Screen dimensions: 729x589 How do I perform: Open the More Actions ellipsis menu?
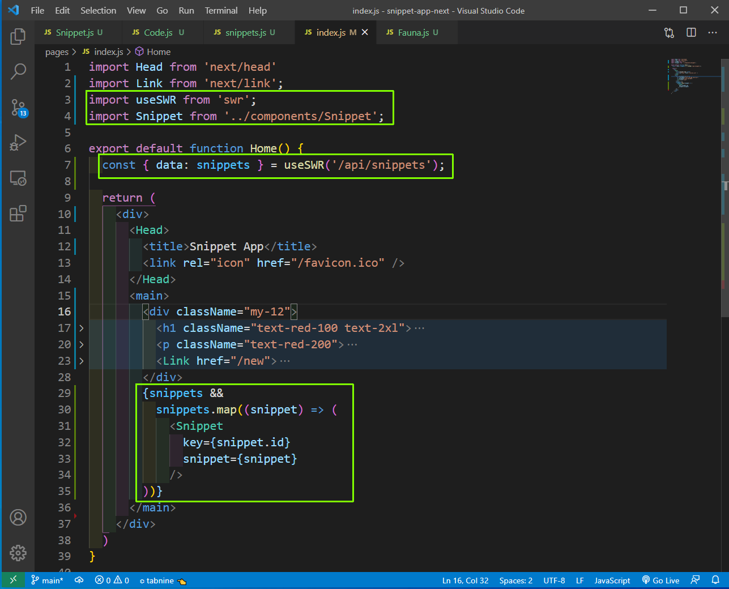click(x=713, y=32)
